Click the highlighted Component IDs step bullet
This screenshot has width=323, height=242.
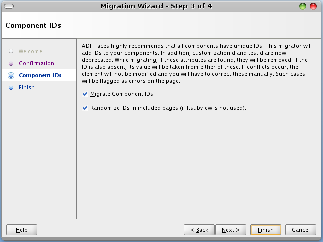coord(11,75)
